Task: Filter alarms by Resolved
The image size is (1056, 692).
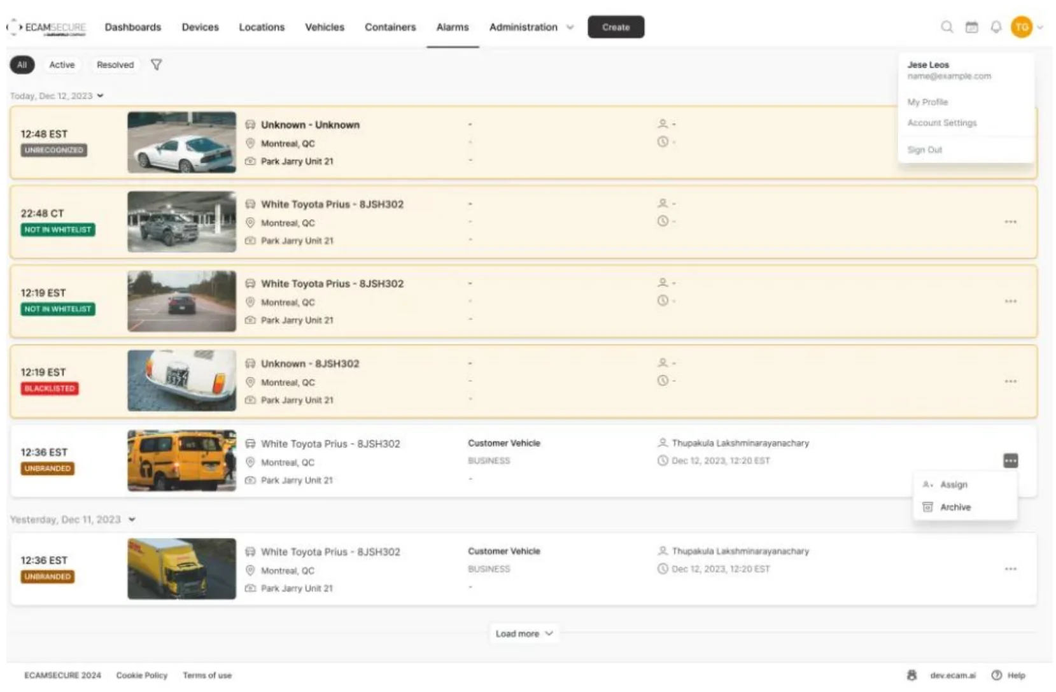Action: click(x=115, y=64)
